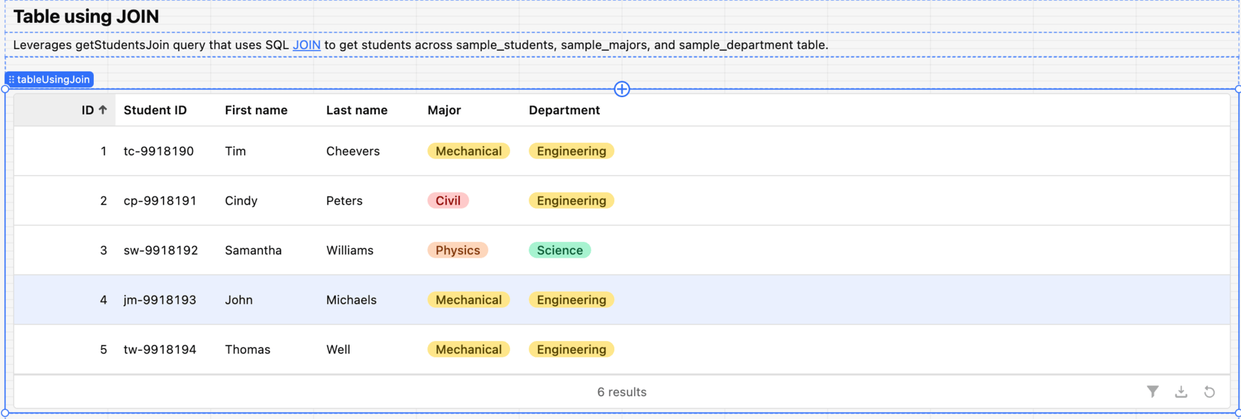Click the blue plus circle above the table
This screenshot has width=1241, height=419.
point(622,89)
